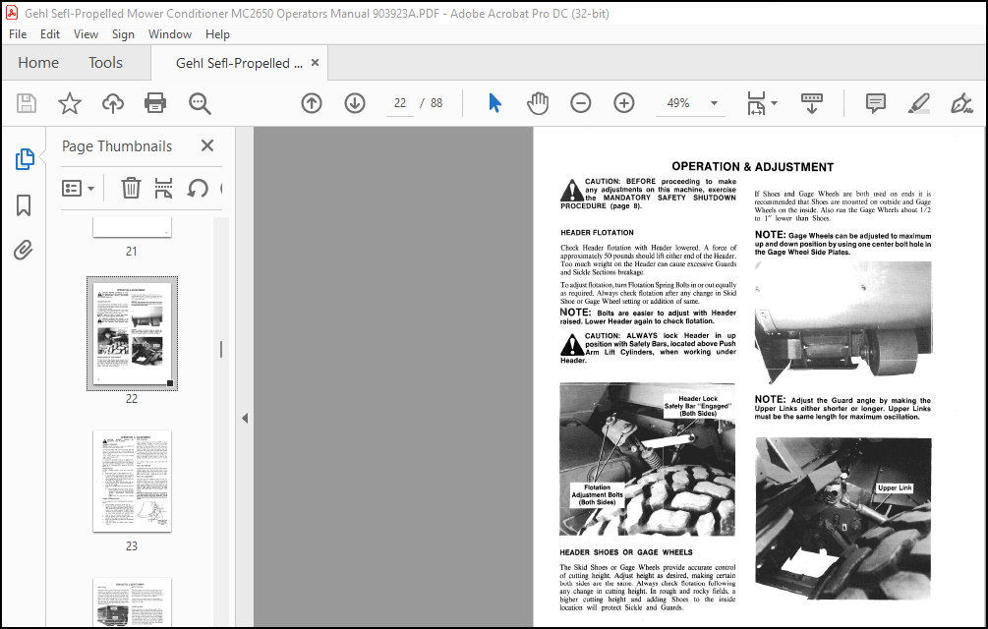This screenshot has width=988, height=629.
Task: Add a comment sticky note icon
Action: coord(876,103)
